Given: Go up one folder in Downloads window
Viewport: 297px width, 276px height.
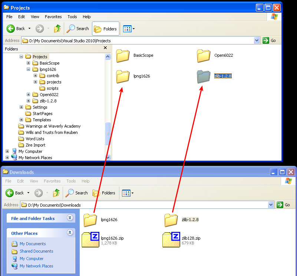Looking at the screenshot, I should tap(56, 193).
